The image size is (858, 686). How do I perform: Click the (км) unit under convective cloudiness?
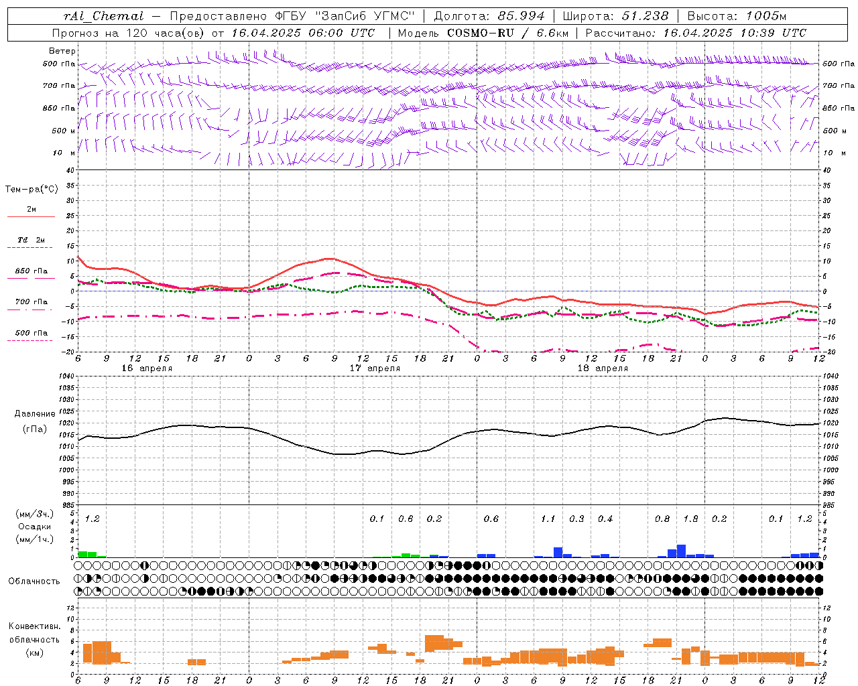[34, 653]
